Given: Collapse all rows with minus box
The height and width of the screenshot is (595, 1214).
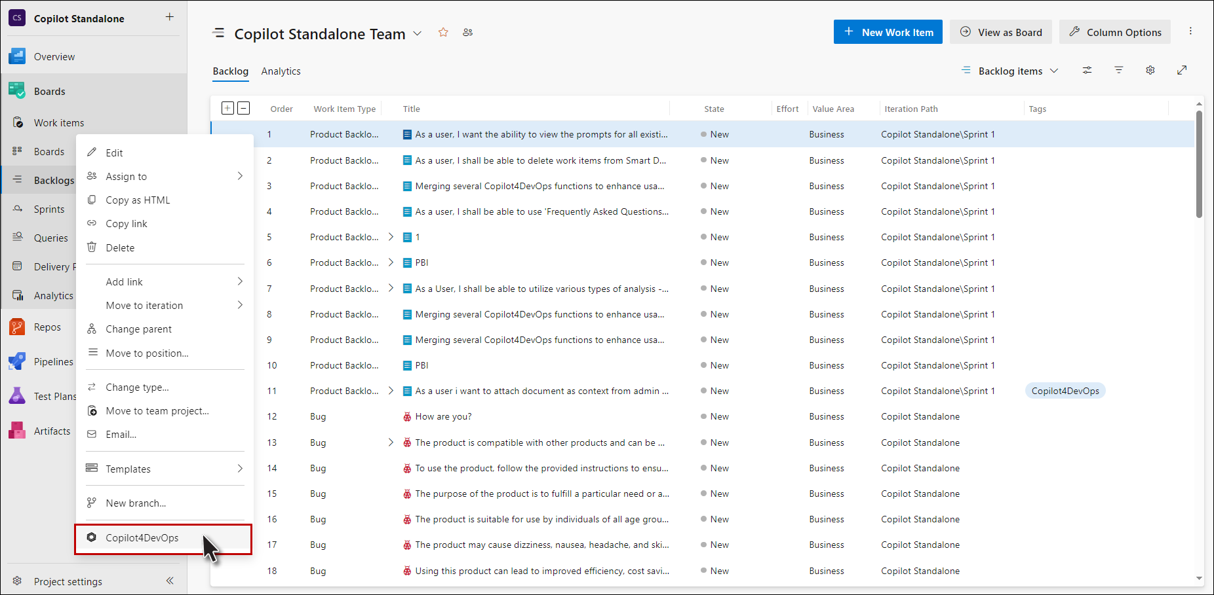Looking at the screenshot, I should 243,108.
